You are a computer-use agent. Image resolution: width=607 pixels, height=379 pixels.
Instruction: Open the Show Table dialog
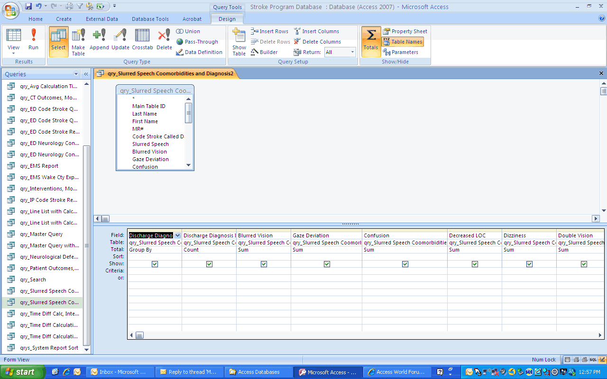(x=239, y=42)
